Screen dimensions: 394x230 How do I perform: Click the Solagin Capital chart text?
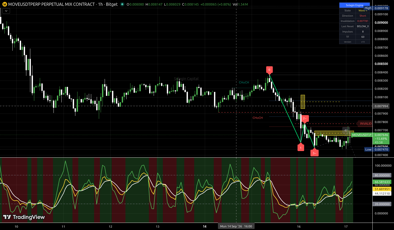[x=186, y=79]
